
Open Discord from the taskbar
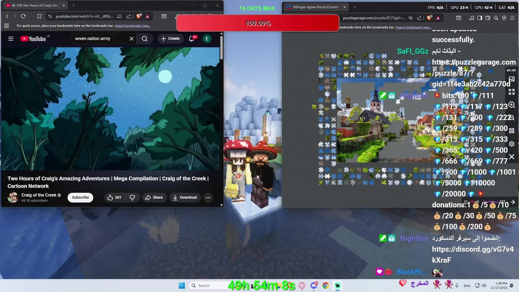(314, 286)
